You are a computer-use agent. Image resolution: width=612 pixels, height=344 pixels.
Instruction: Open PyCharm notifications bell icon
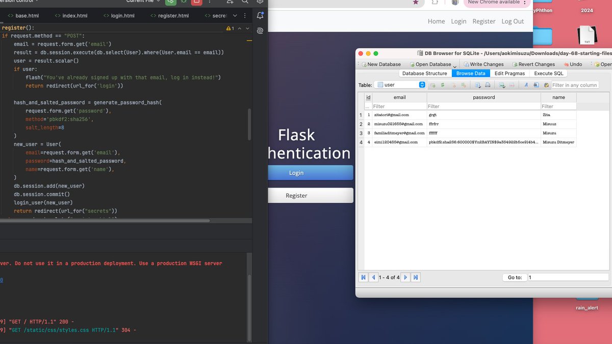[260, 16]
